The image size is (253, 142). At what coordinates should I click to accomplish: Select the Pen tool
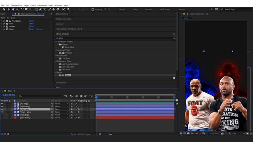coord(40,9)
